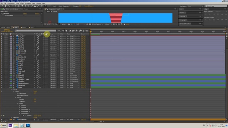Collapse the body layer 32 twirl
Screen dimensions: 228x128
9,87
